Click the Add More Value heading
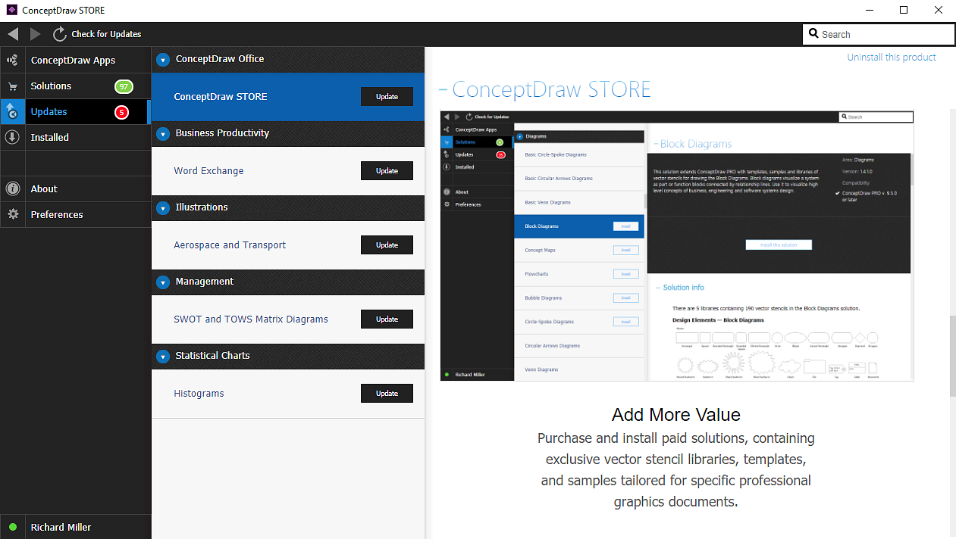956x539 pixels. 676,415
